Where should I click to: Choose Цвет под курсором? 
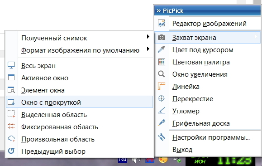pos(207,50)
